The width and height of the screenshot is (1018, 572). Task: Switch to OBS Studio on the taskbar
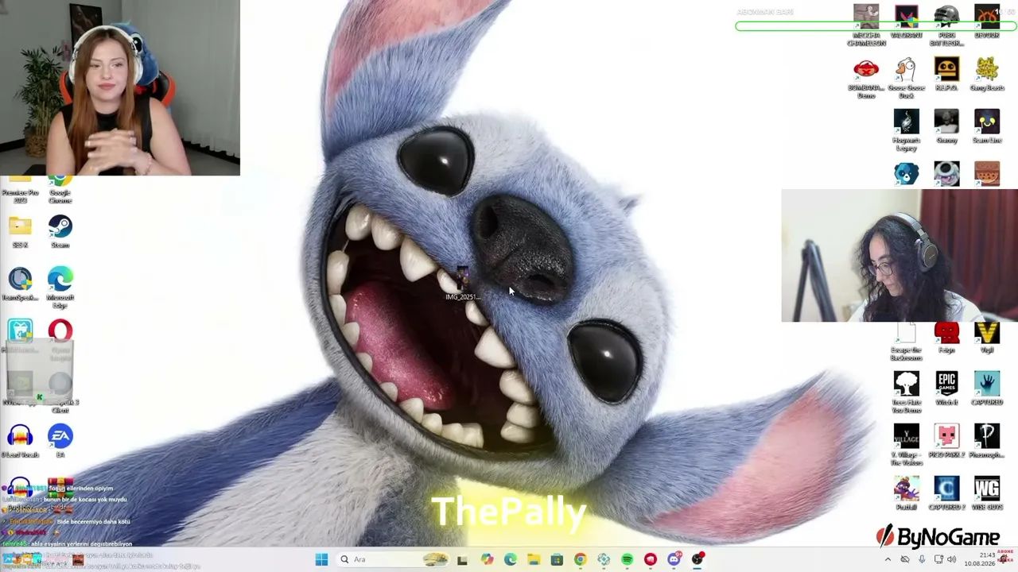tap(697, 559)
